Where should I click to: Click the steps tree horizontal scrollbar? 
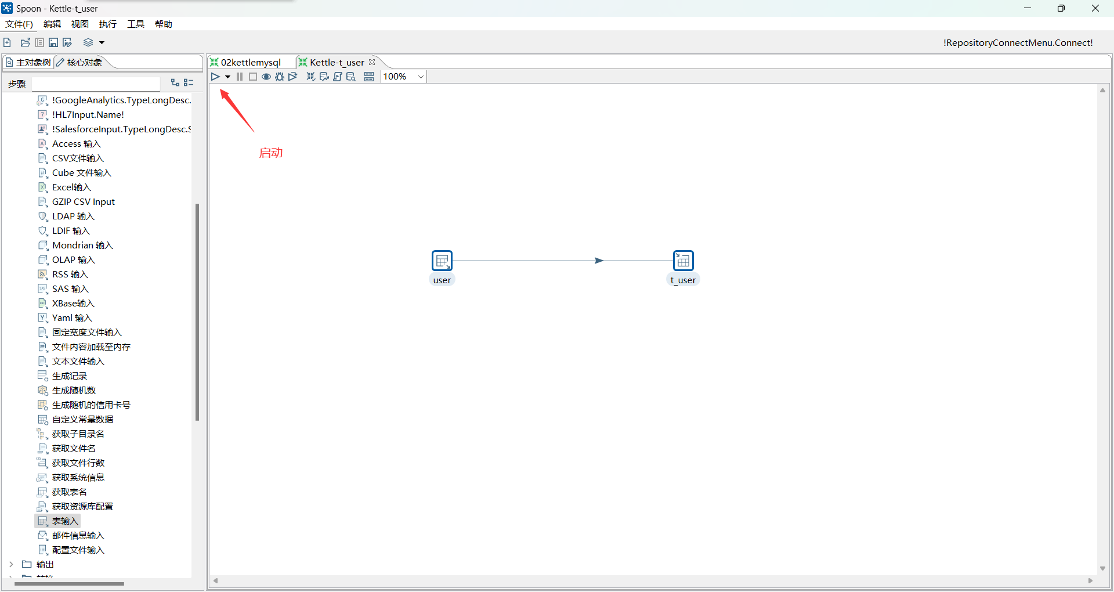click(69, 584)
